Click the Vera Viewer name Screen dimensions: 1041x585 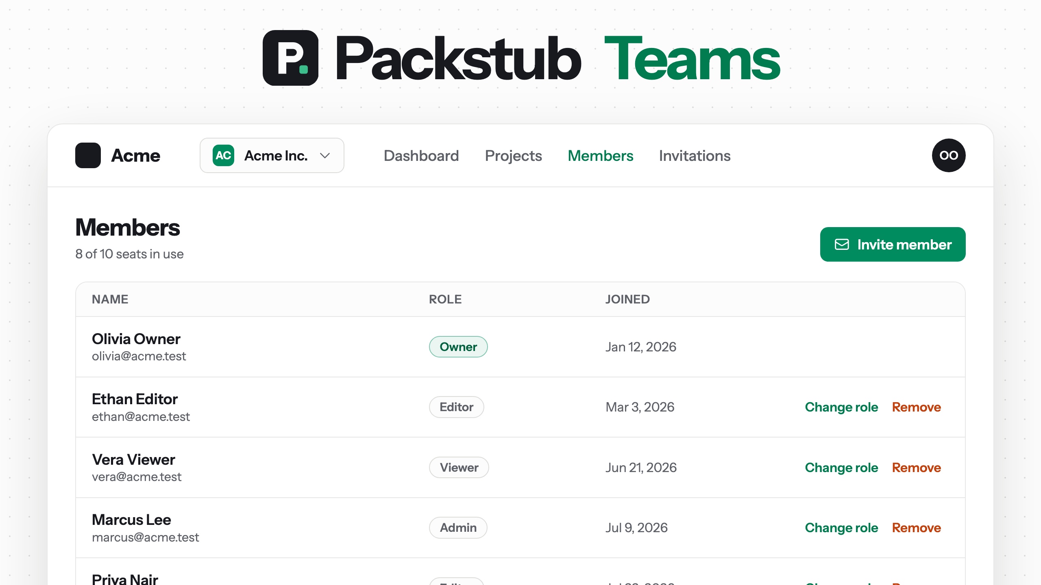point(133,459)
